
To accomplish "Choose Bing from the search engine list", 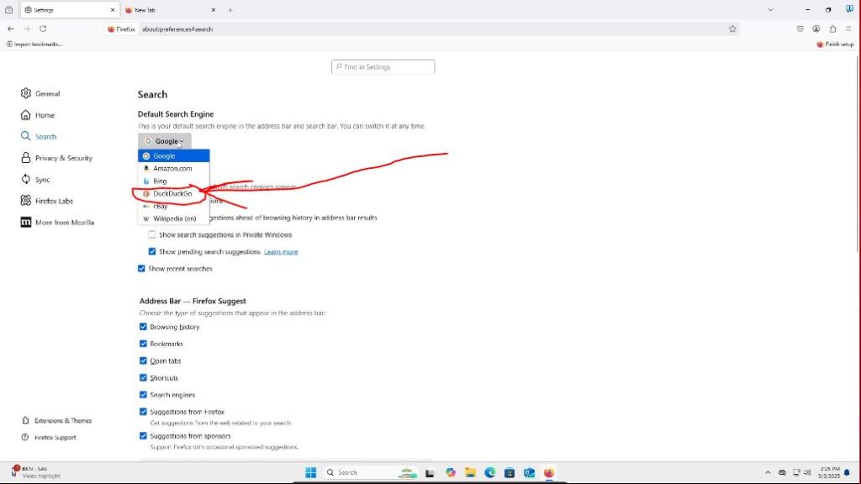I will [x=173, y=181].
